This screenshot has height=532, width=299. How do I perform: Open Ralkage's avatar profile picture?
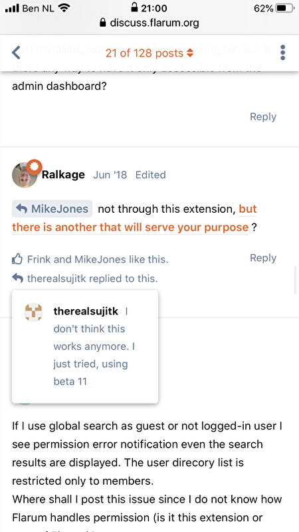pos(25,175)
